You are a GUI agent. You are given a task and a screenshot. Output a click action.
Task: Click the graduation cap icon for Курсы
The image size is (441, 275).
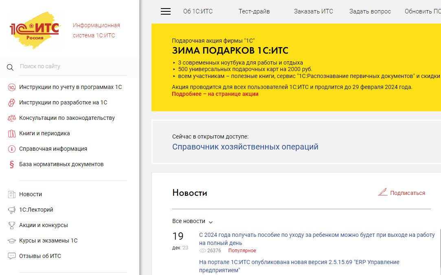[x=11, y=241]
